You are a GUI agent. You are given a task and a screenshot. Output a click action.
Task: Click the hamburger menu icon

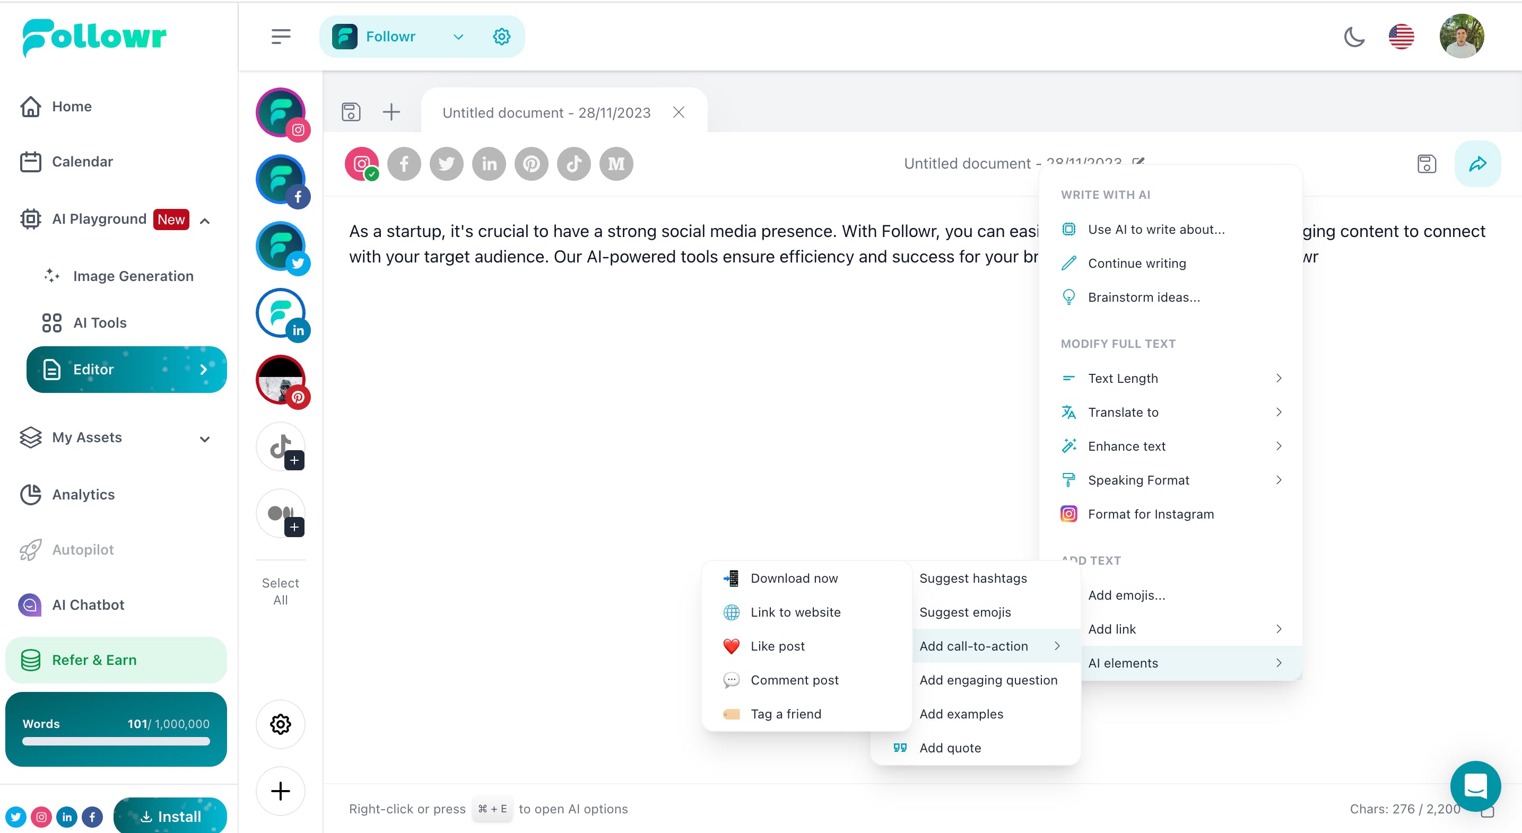click(x=281, y=37)
